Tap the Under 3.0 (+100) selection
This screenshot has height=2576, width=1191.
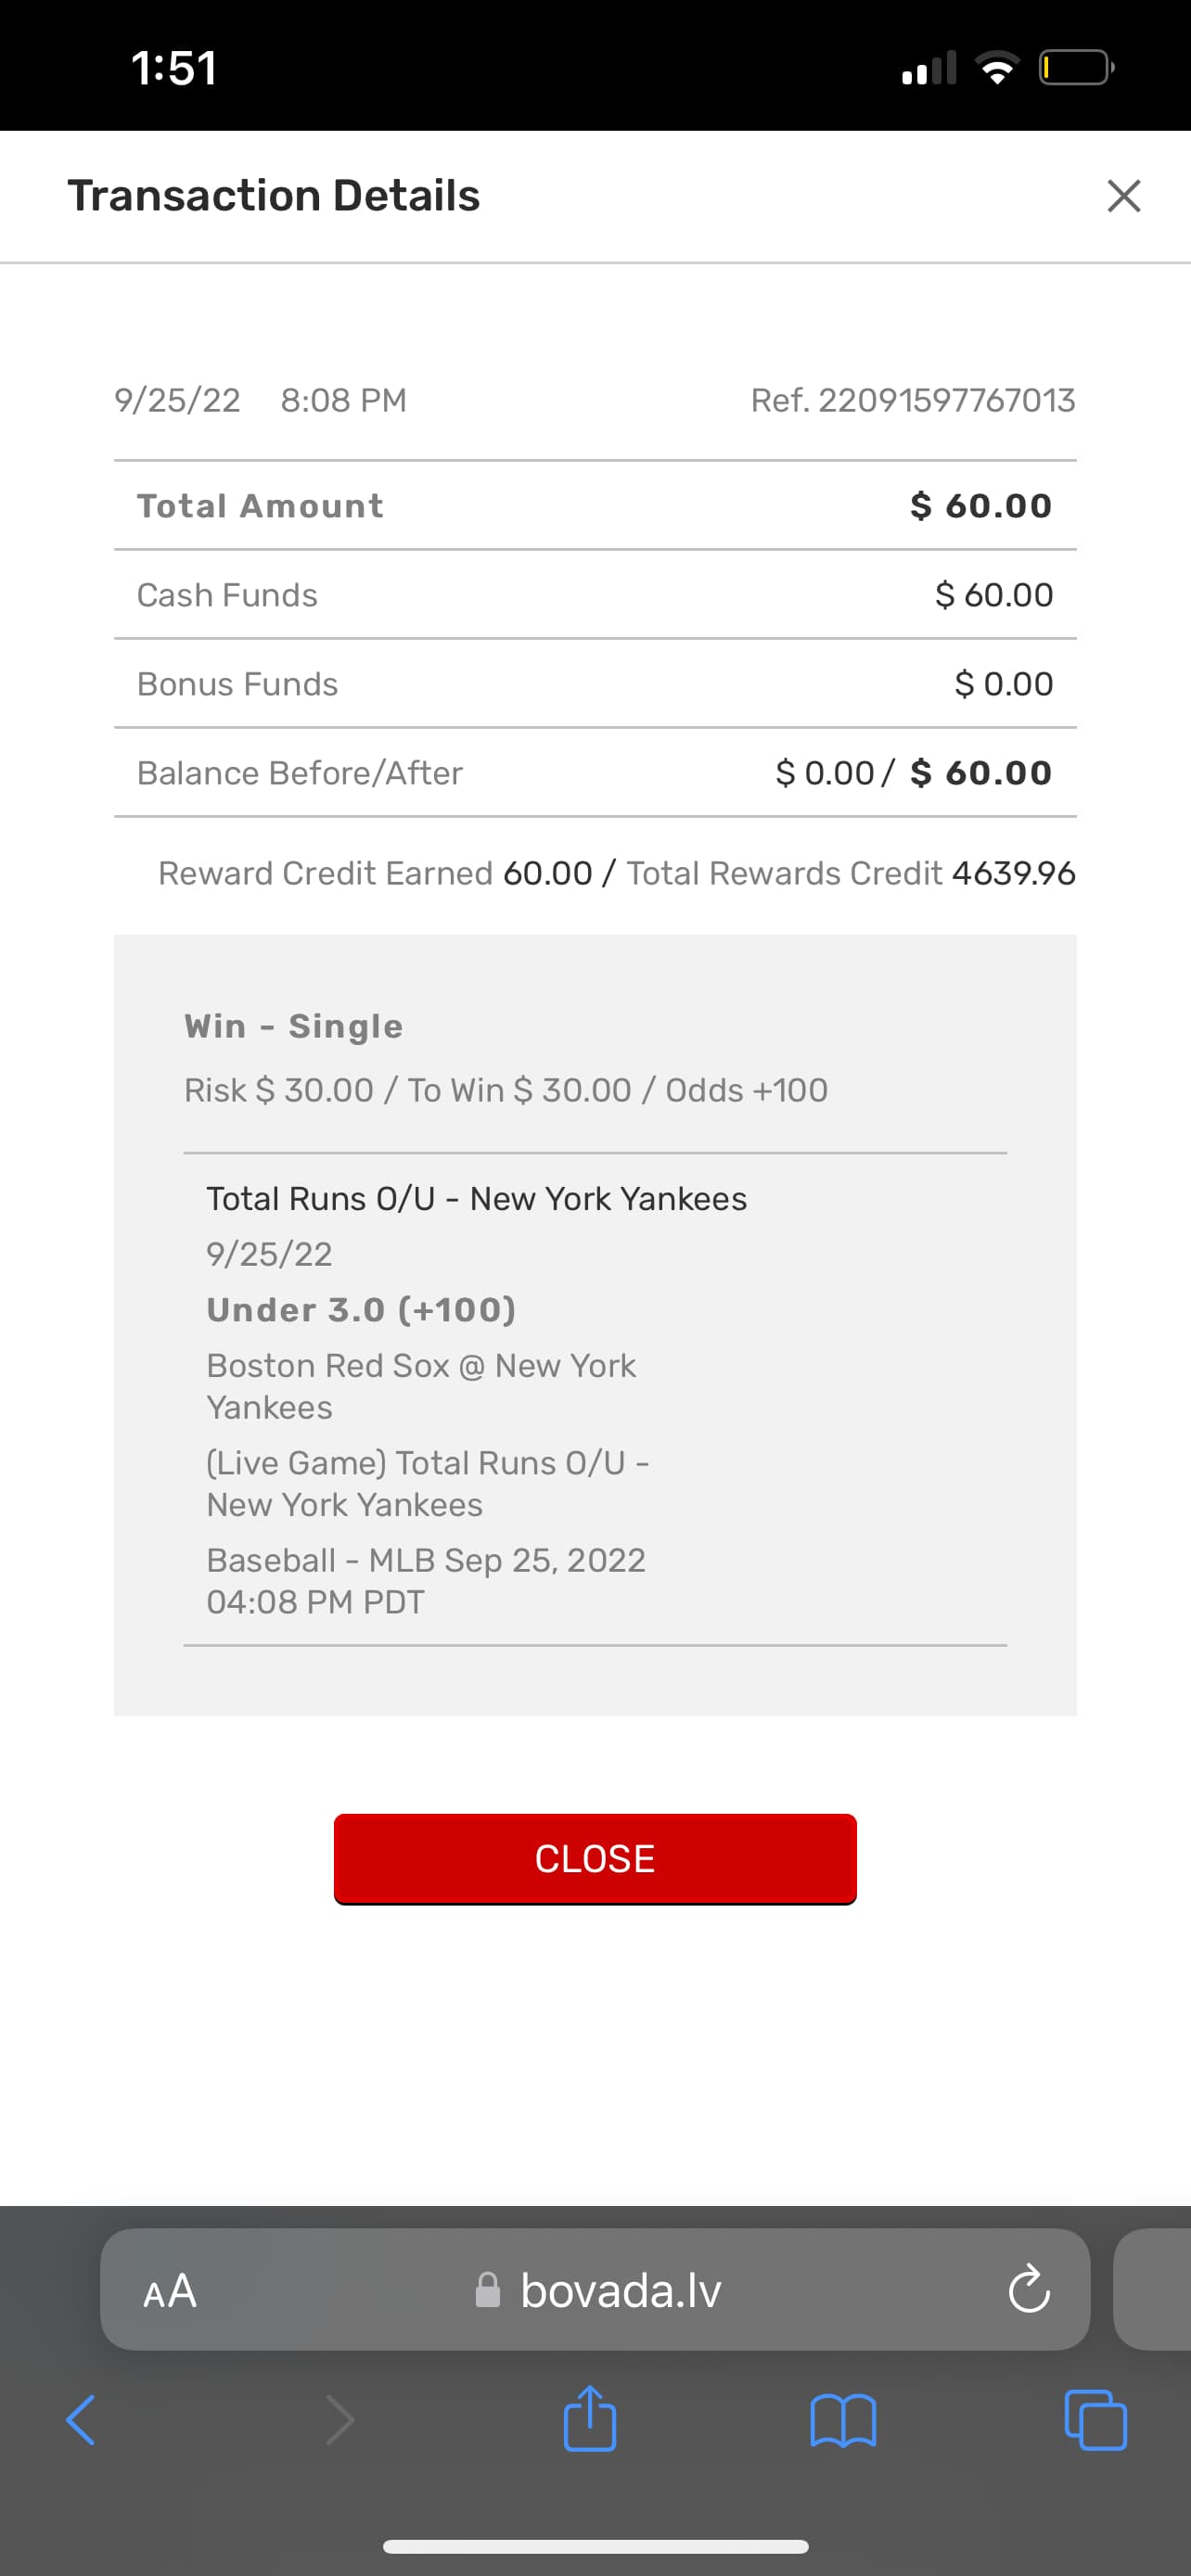click(x=361, y=1310)
